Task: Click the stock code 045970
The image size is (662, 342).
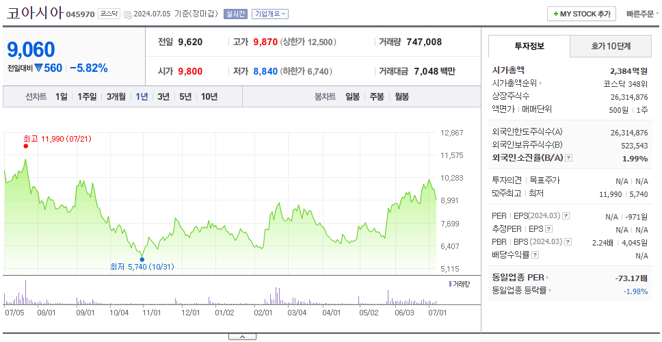Action: pyautogui.click(x=81, y=15)
